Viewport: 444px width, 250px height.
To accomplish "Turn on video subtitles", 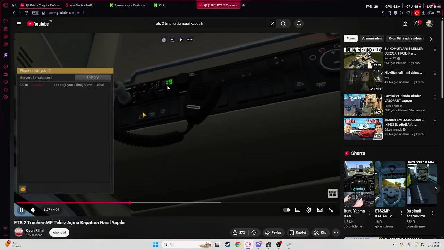I will pyautogui.click(x=298, y=210).
